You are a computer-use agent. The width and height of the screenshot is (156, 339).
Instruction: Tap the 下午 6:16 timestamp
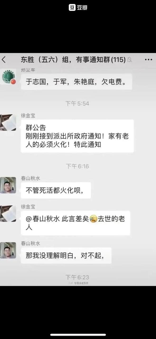pyautogui.click(x=77, y=166)
